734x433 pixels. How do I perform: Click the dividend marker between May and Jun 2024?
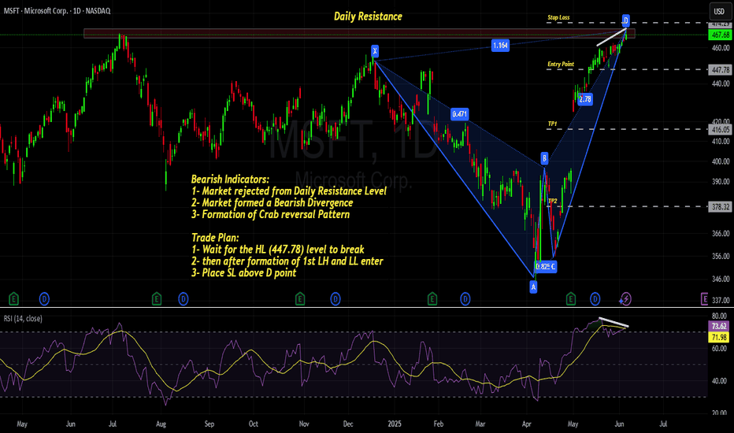coord(44,298)
